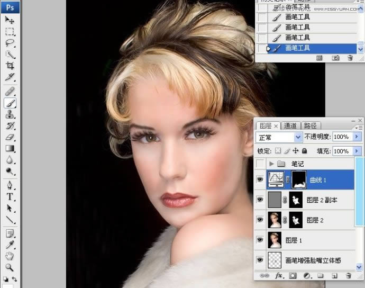Image resolution: width=365 pixels, height=288 pixels.
Task: Select the Move tool
Action: 10,20
